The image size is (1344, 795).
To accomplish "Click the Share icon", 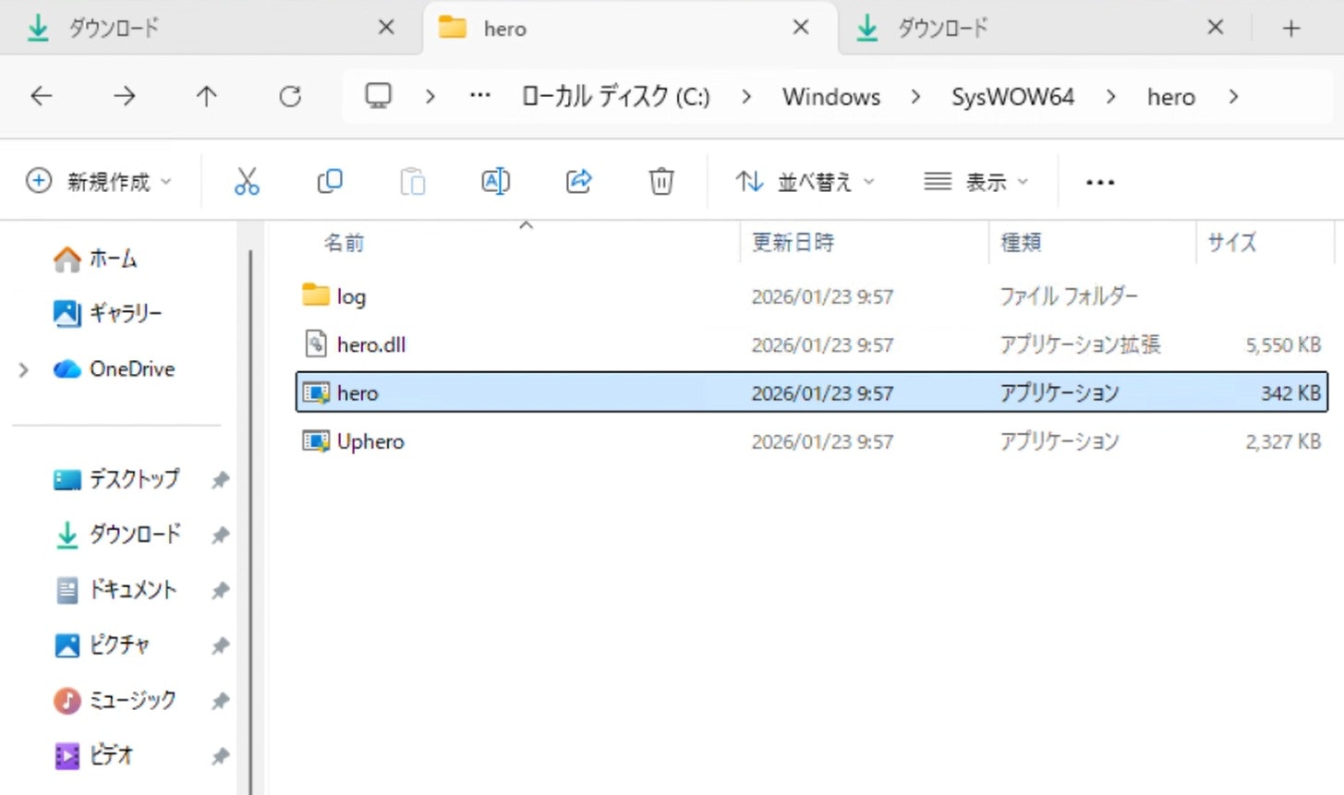I will pos(578,181).
